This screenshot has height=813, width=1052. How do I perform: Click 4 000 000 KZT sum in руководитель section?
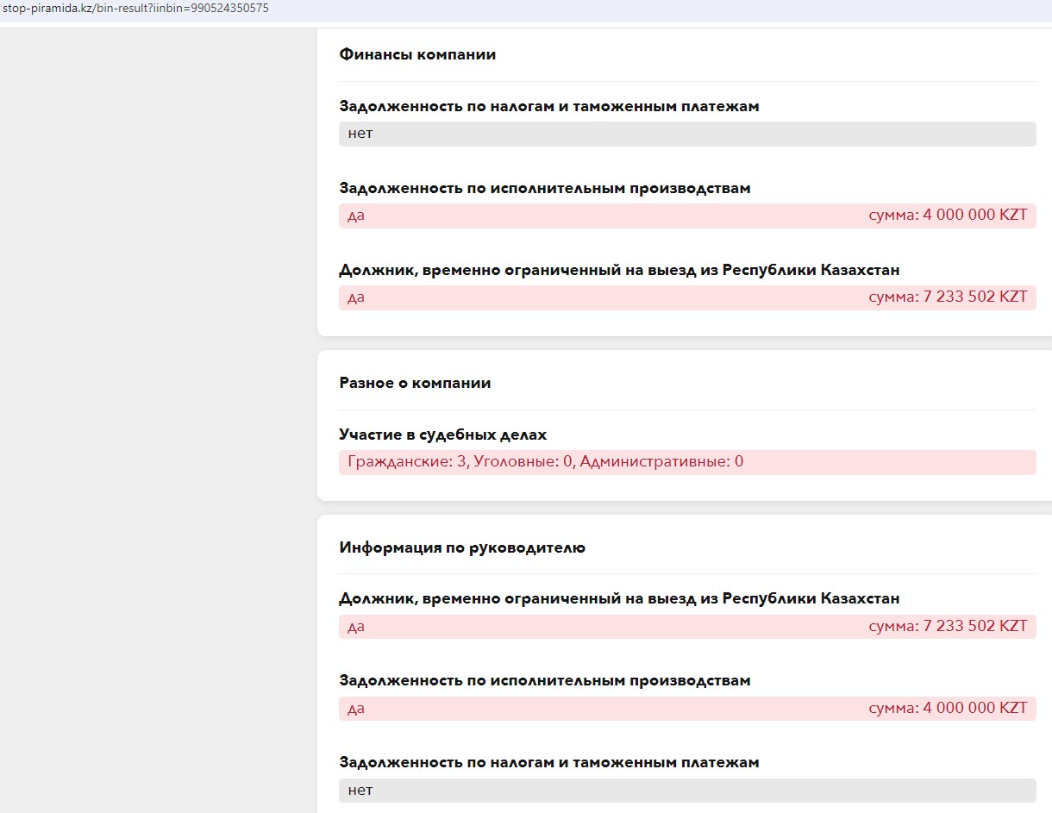[948, 708]
